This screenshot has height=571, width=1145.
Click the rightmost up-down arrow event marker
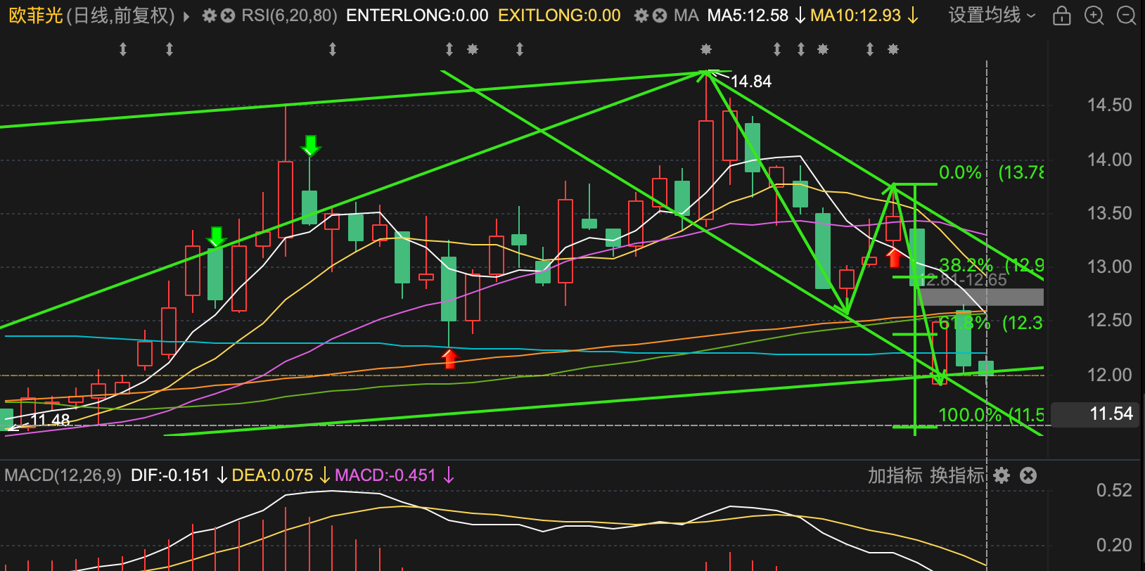click(x=870, y=49)
